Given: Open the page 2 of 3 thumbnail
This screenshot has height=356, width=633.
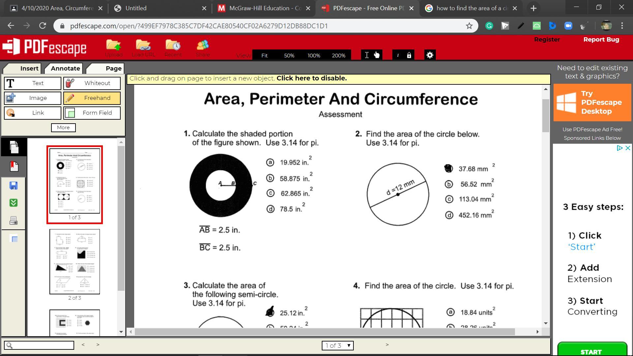Looking at the screenshot, I should (75, 262).
